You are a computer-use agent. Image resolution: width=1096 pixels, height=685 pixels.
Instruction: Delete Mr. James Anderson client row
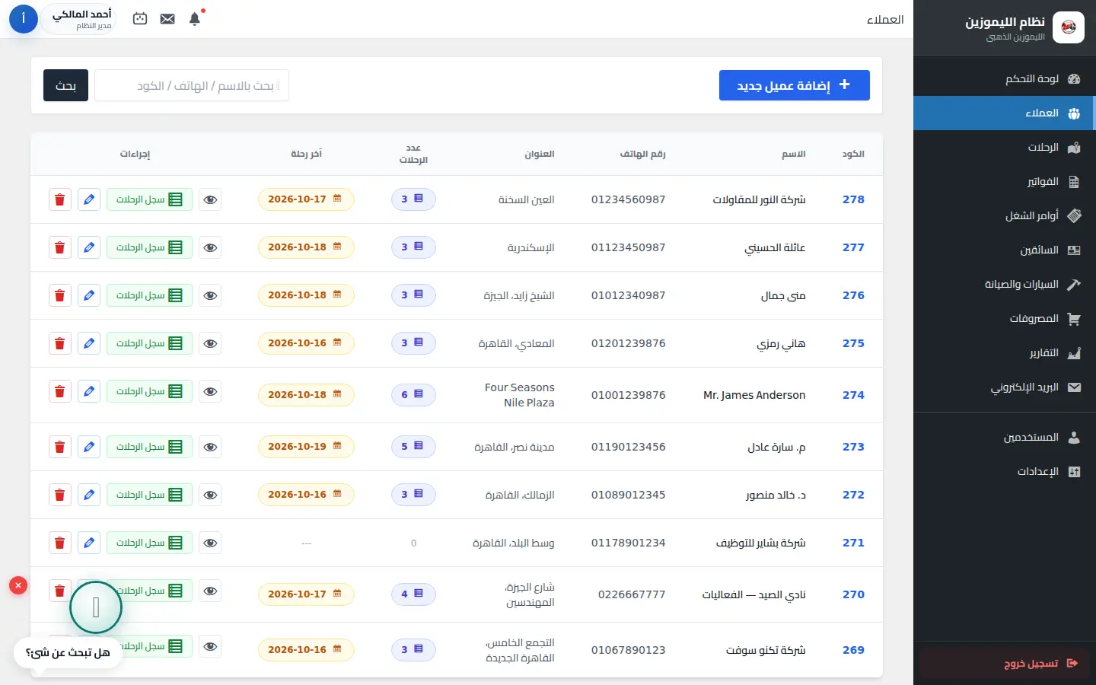(x=59, y=391)
